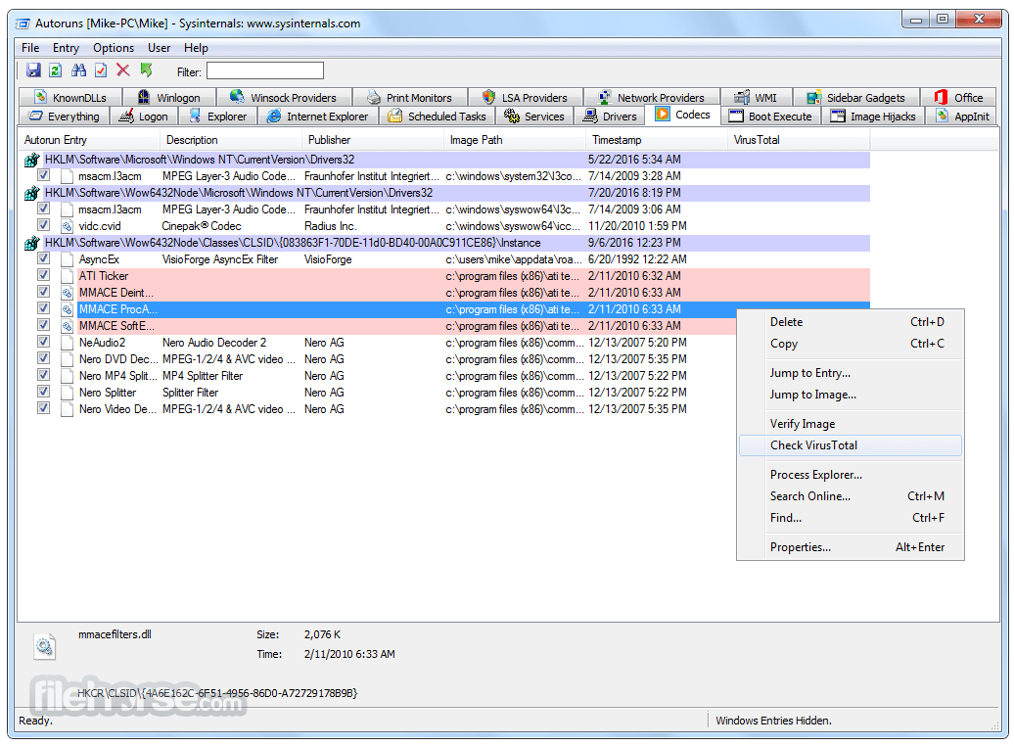Switch to the Winlogon tab
The image size is (1014, 746).
[x=168, y=98]
